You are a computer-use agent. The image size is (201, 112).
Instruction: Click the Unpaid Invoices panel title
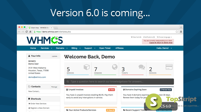point(76,90)
